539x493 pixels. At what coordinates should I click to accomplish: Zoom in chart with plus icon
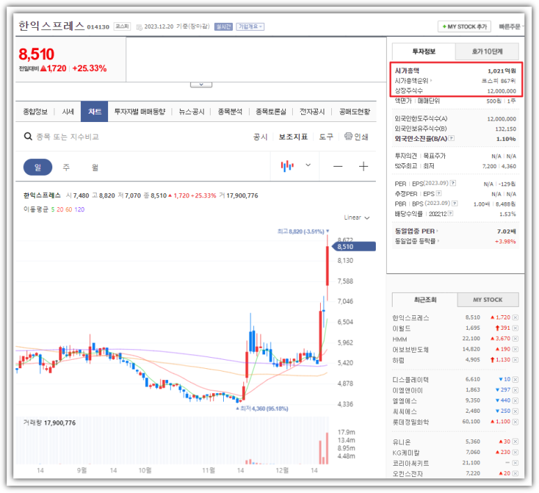(363, 167)
